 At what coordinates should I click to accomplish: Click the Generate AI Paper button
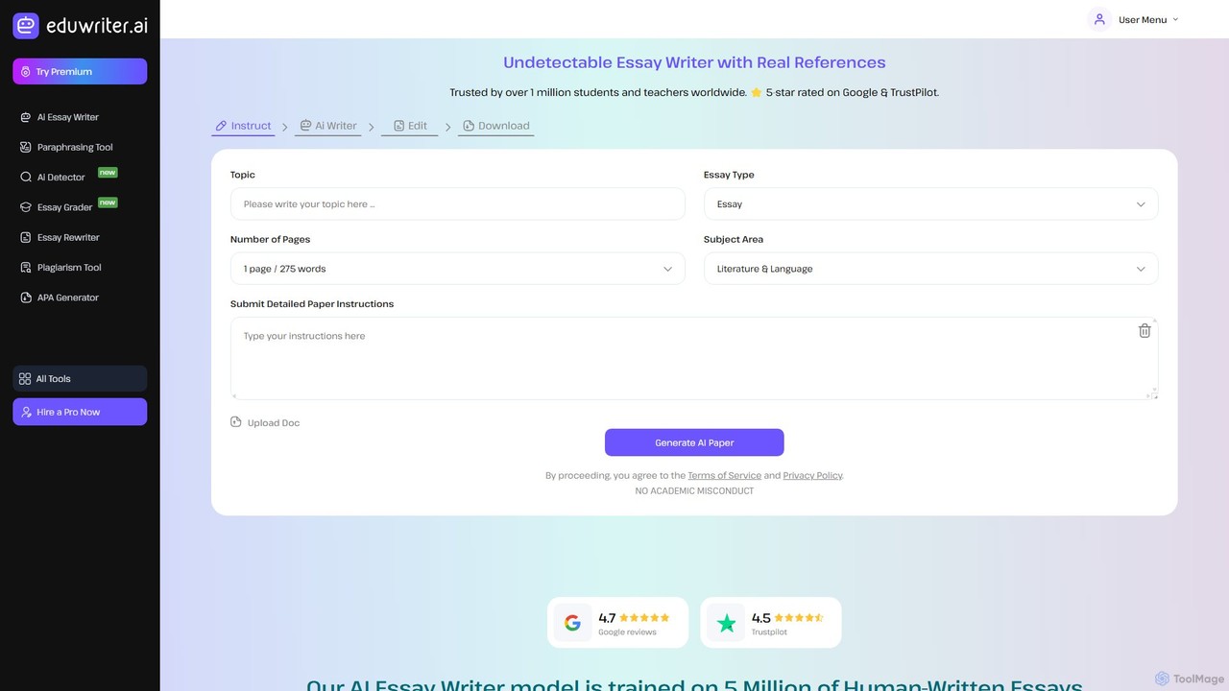694,442
